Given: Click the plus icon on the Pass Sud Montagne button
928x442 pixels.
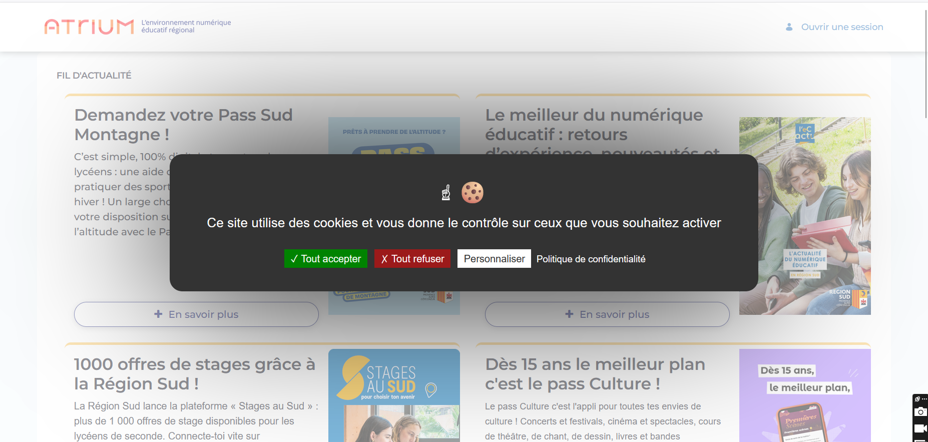Looking at the screenshot, I should click(x=158, y=314).
